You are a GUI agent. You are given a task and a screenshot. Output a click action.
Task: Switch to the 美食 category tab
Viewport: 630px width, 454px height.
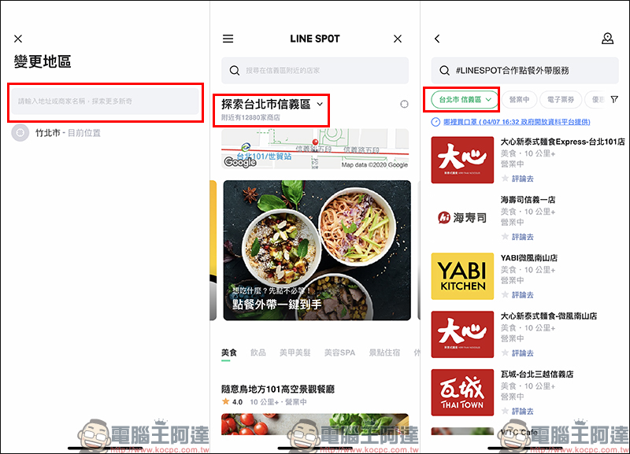(x=229, y=352)
